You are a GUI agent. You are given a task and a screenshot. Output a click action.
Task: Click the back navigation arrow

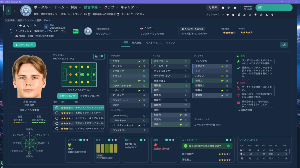pyautogui.click(x=8, y=11)
